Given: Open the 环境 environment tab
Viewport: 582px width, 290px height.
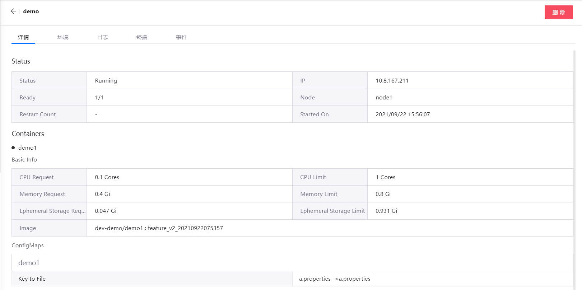Looking at the screenshot, I should tap(63, 37).
